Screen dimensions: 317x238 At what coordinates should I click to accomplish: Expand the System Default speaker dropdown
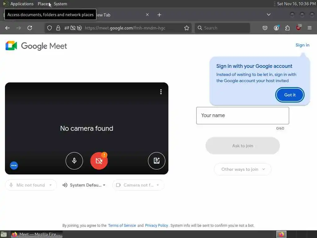coord(84,185)
